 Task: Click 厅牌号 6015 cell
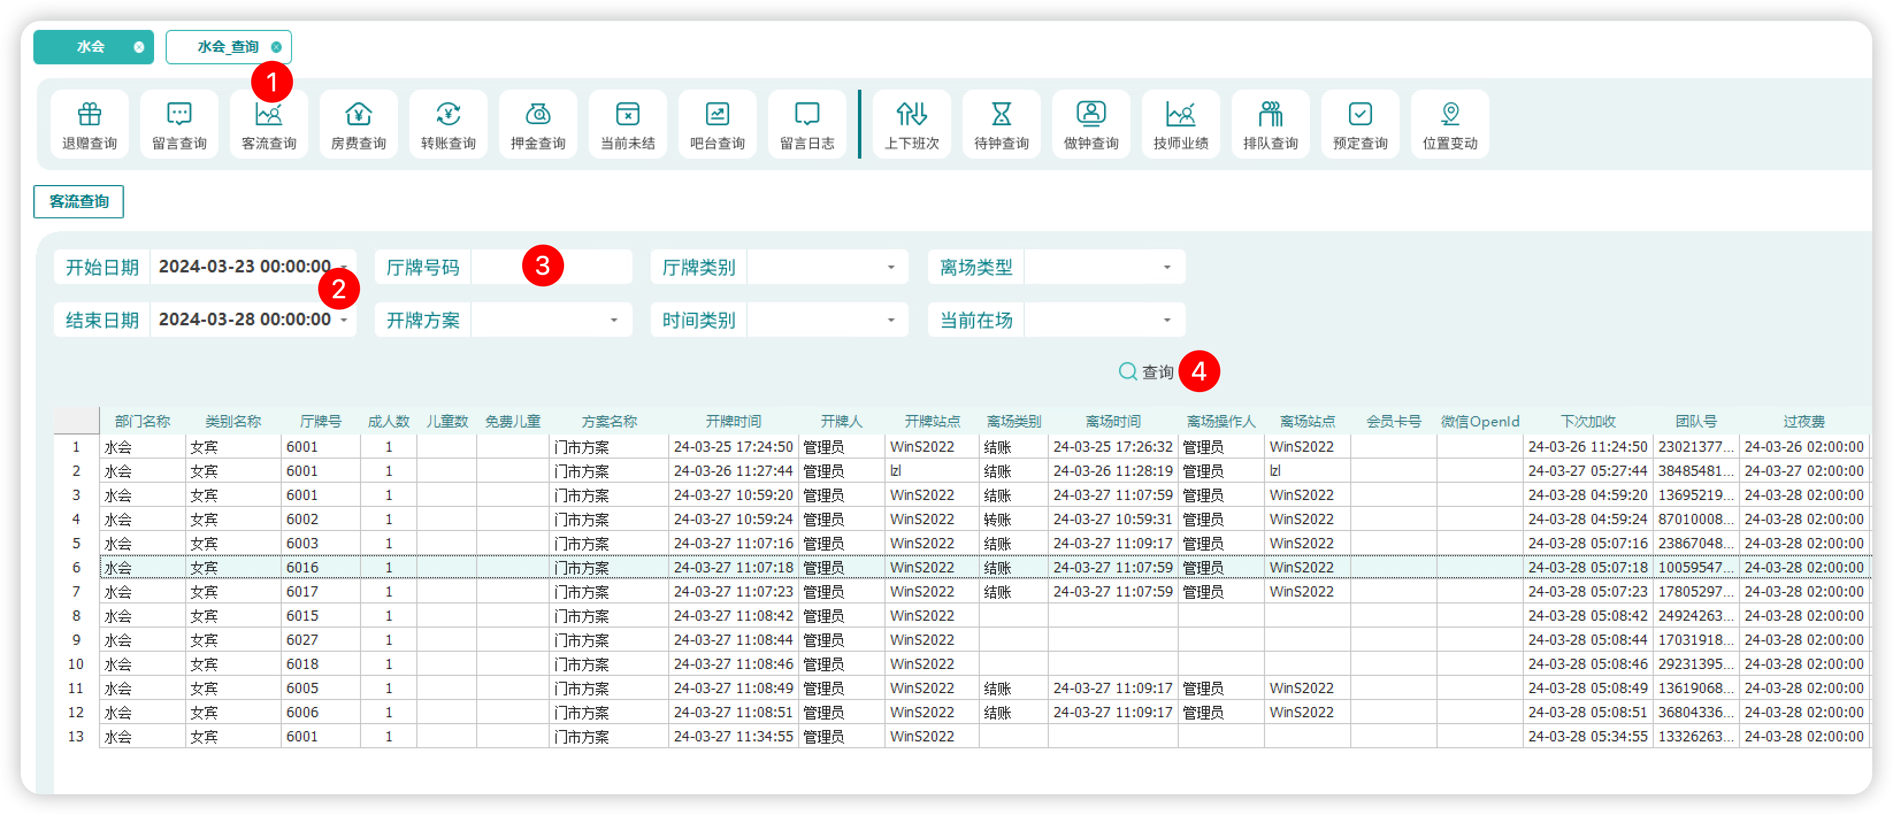coord(320,616)
